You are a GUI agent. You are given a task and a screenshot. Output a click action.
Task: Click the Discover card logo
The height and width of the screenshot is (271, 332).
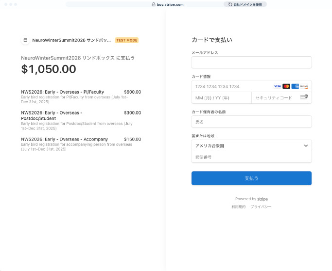click(x=304, y=86)
